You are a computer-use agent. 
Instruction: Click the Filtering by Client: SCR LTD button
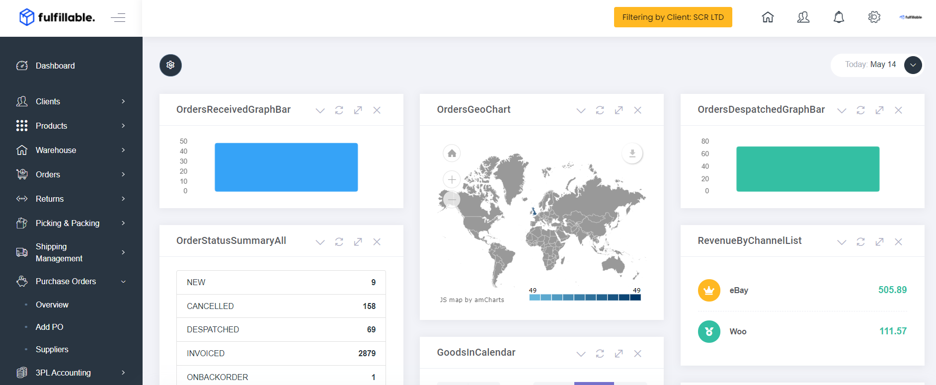[673, 17]
